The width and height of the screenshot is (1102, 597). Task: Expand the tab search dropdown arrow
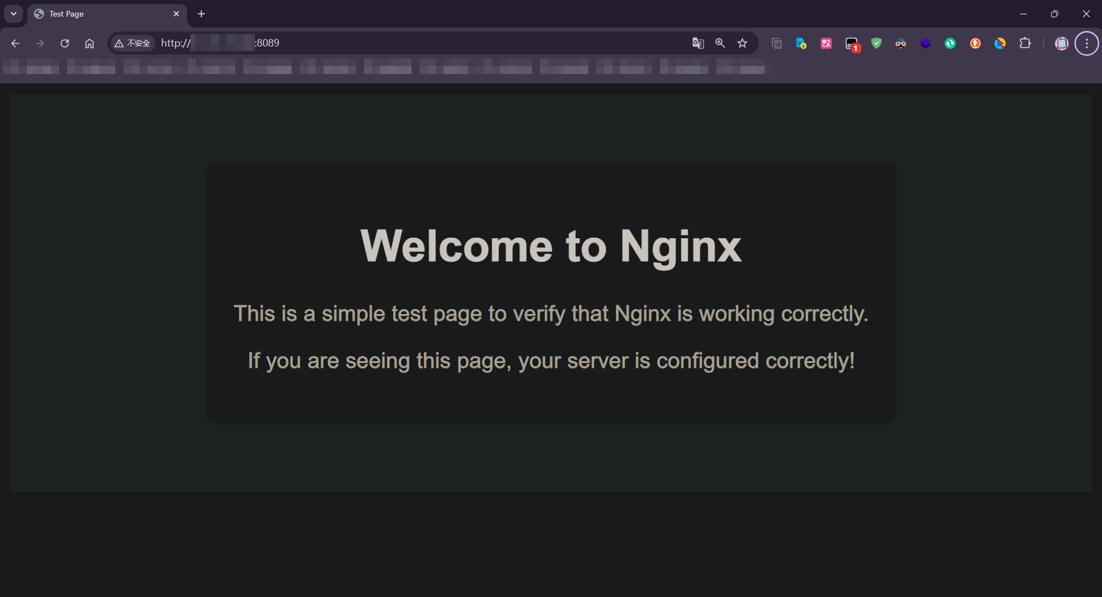click(13, 14)
